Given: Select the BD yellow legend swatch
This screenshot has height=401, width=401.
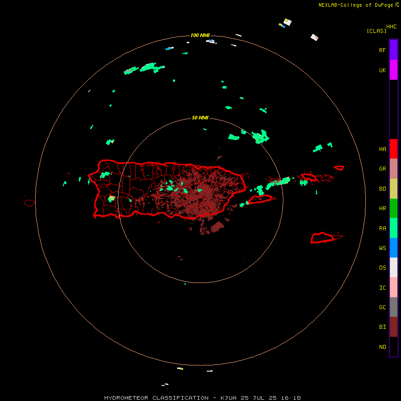Looking at the screenshot, I should coord(393,188).
